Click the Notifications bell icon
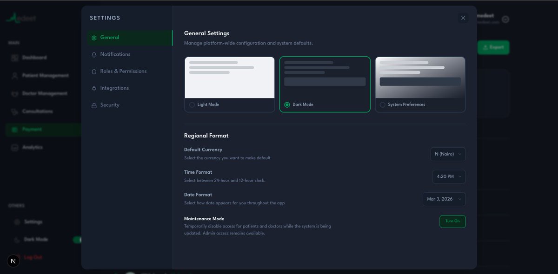The image size is (558, 274). coord(94,55)
